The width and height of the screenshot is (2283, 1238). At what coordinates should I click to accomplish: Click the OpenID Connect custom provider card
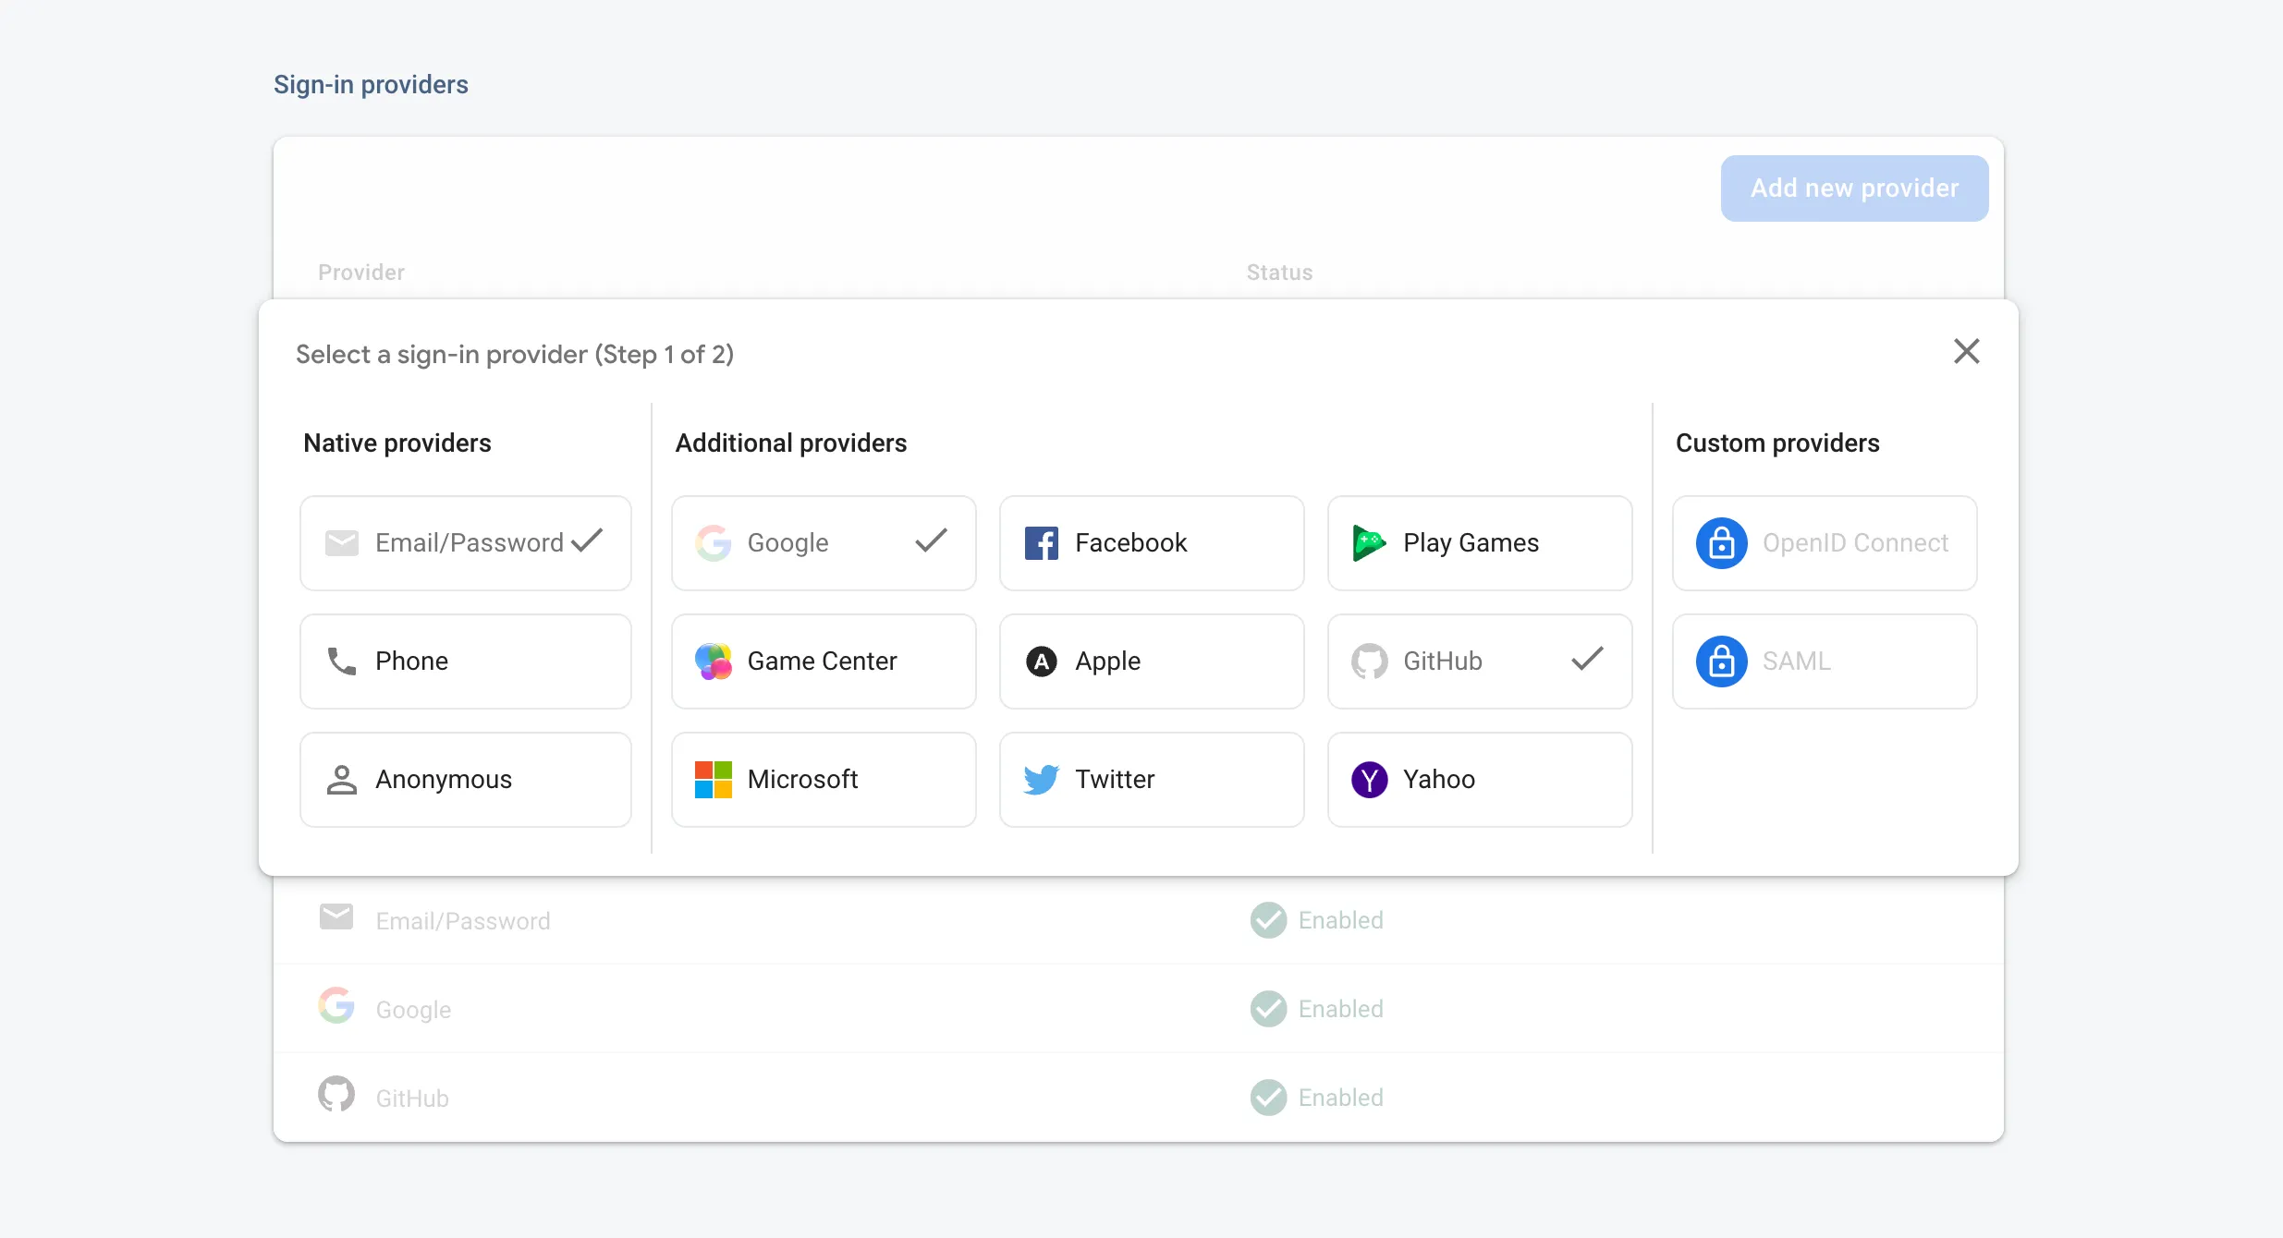[x=1825, y=543]
